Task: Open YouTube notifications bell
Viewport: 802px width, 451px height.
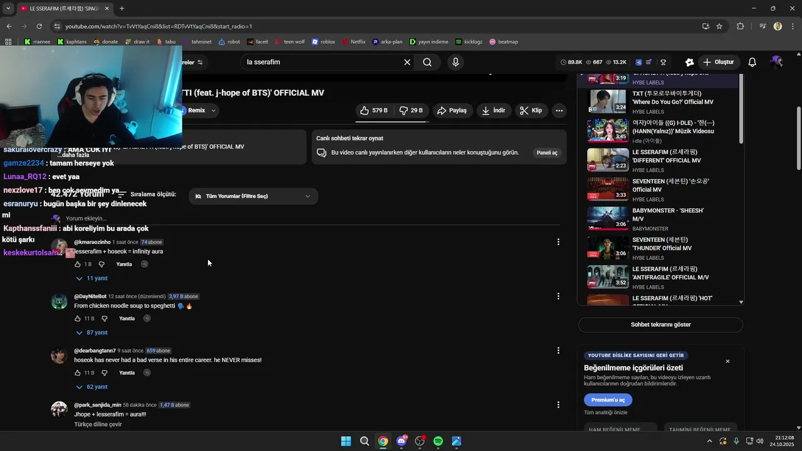Action: click(753, 62)
